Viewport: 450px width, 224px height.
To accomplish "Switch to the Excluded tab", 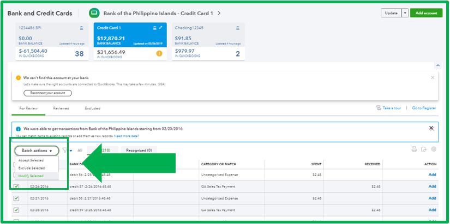I will (x=92, y=108).
